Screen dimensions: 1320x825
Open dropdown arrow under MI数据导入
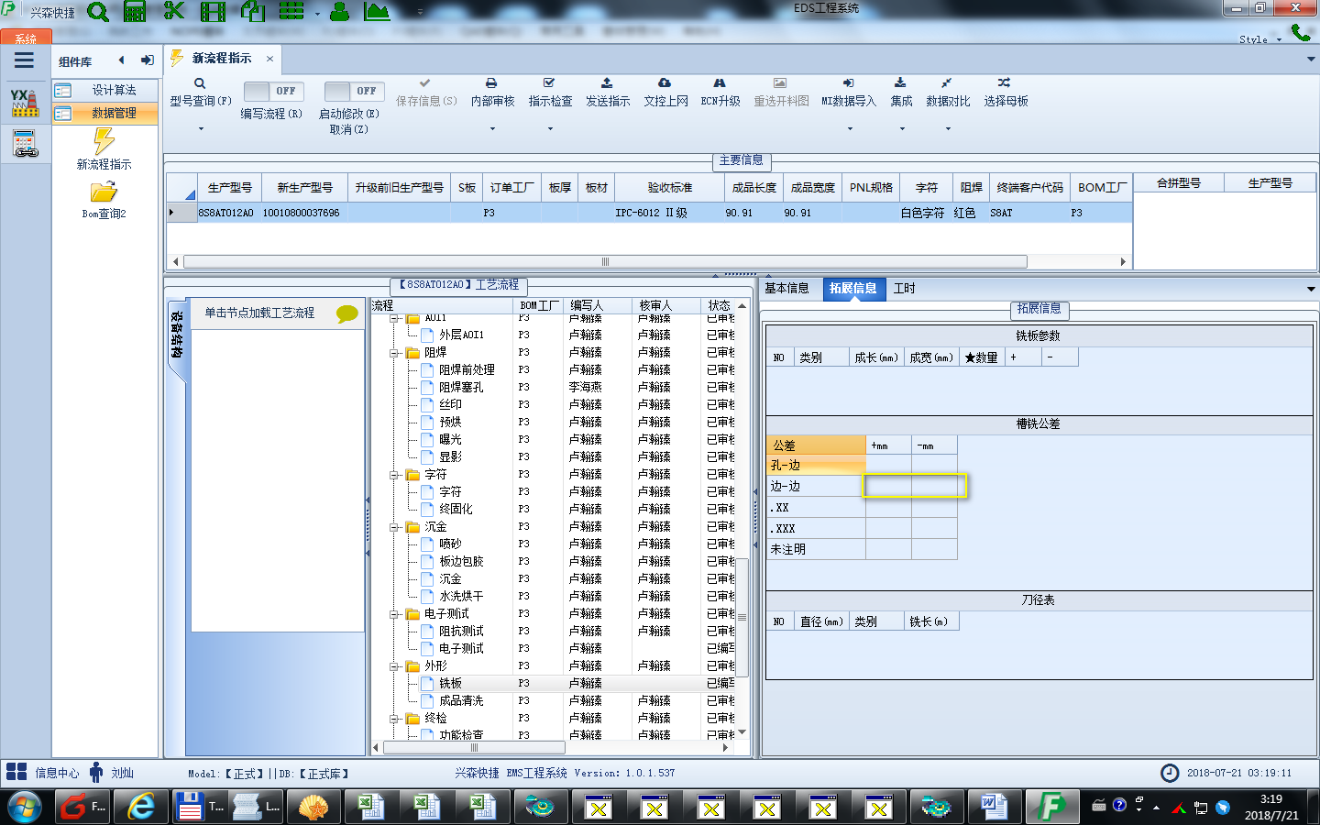tap(849, 128)
